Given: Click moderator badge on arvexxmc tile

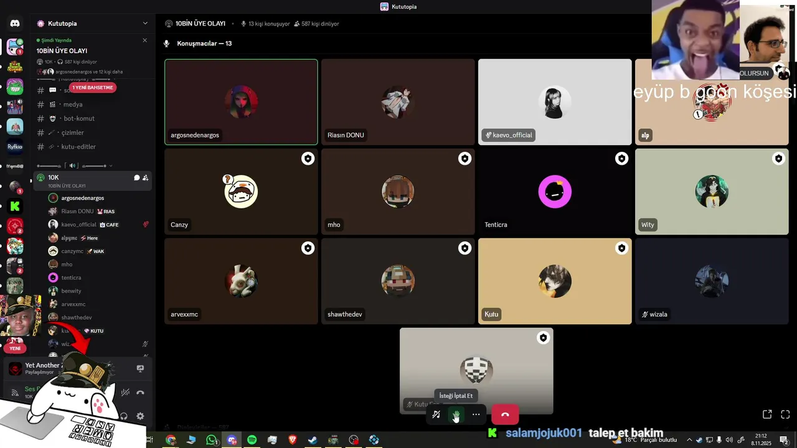Looking at the screenshot, I should click(308, 248).
